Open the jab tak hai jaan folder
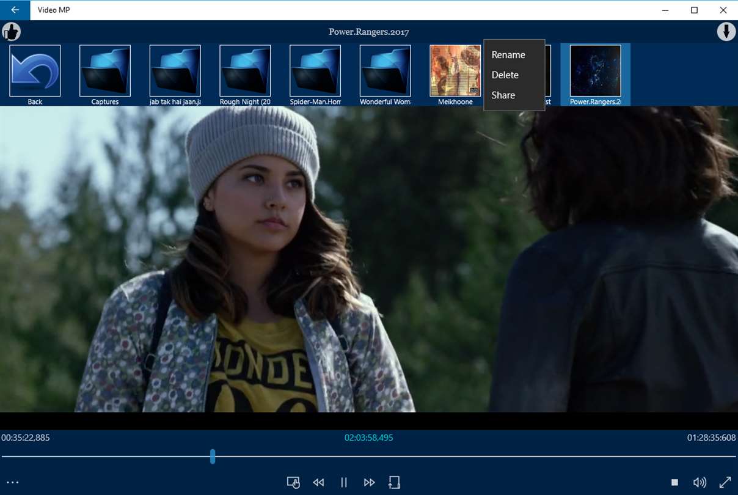The image size is (738, 495). click(175, 75)
